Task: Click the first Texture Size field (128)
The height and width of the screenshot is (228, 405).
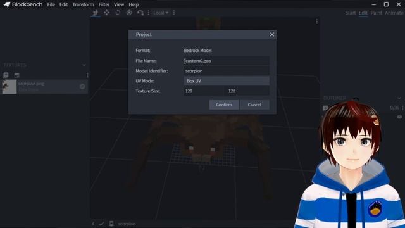Action: pyautogui.click(x=205, y=91)
